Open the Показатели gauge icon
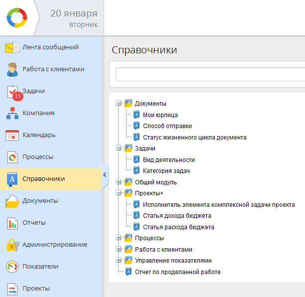Image resolution: width=305 pixels, height=297 pixels. 12,267
